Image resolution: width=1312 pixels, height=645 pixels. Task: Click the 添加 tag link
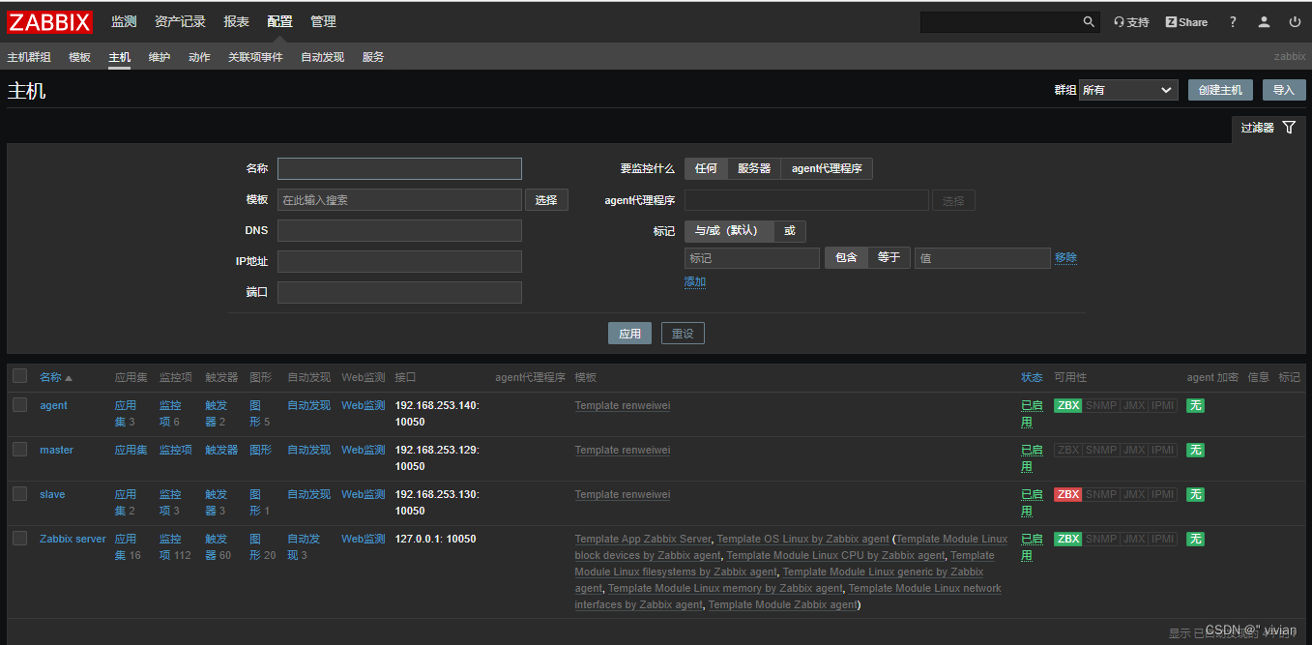point(695,282)
